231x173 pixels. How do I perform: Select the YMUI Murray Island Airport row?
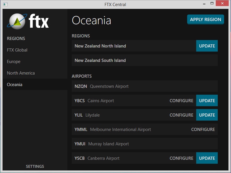click(145, 144)
